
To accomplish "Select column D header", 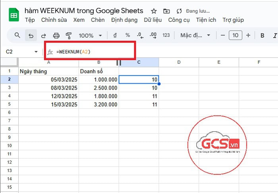I will click(179, 62).
